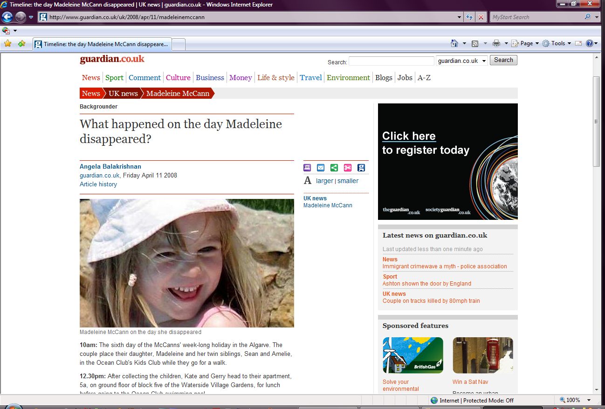Click the browser Back arrow button
605x409 pixels.
click(7, 17)
